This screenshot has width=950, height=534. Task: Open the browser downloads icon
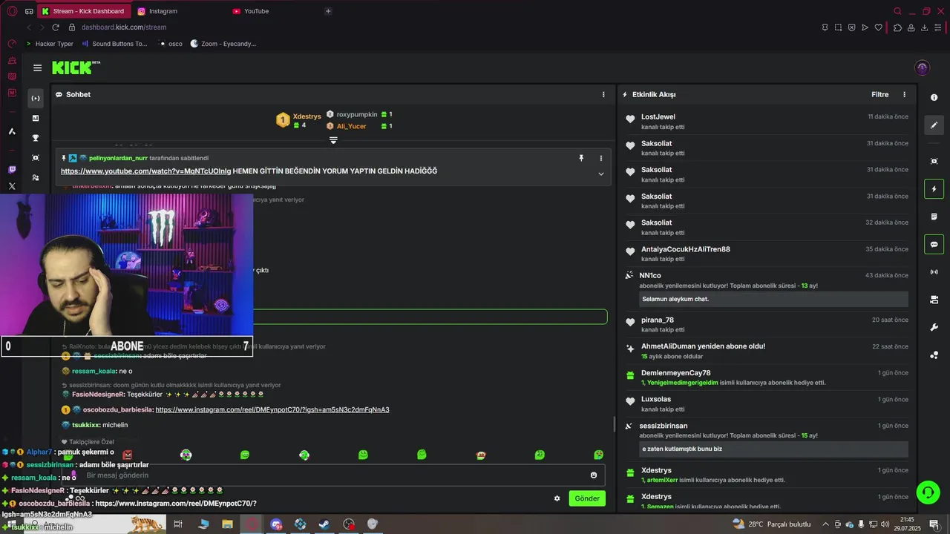[x=924, y=27]
